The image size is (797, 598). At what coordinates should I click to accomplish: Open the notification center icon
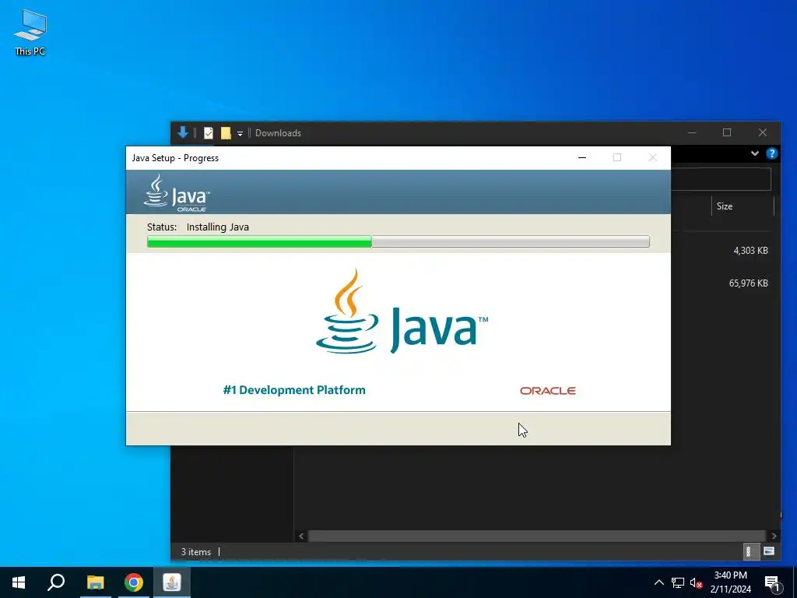coord(771,582)
